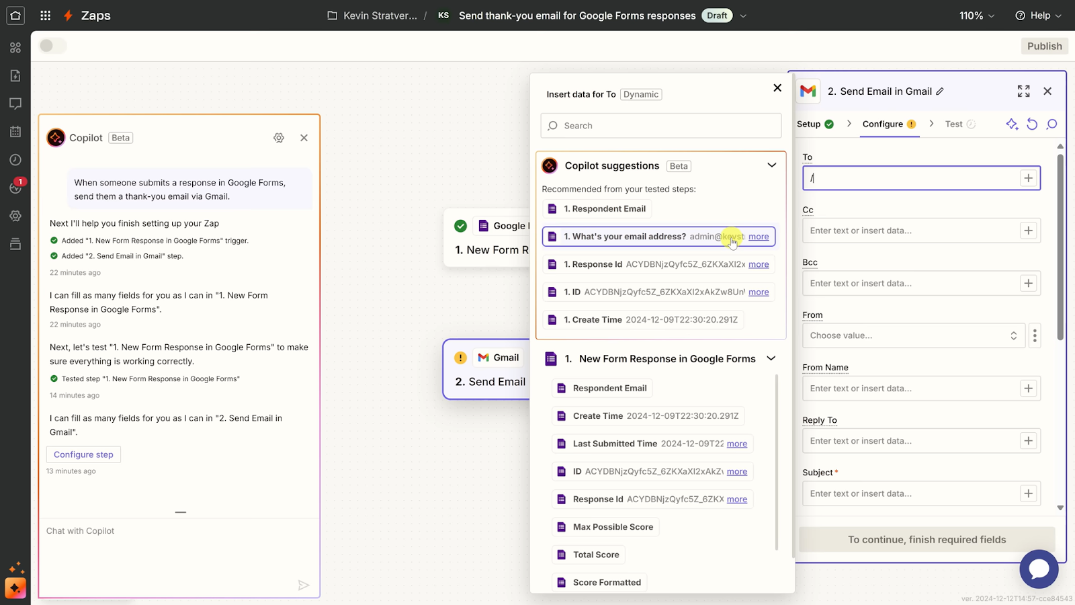The image size is (1075, 605).
Task: Collapse the Copilot suggestions section
Action: coord(771,165)
